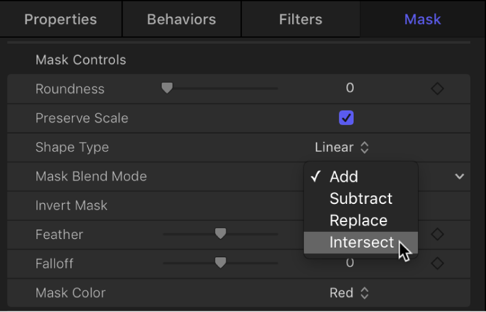Switch to the Properties tab
486x312 pixels.
pos(61,19)
